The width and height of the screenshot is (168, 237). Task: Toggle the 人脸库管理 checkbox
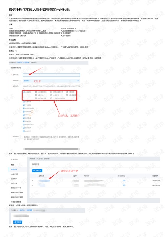67,95
